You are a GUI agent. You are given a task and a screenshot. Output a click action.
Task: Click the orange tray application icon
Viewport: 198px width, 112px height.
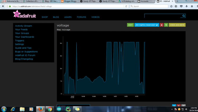[179, 109]
